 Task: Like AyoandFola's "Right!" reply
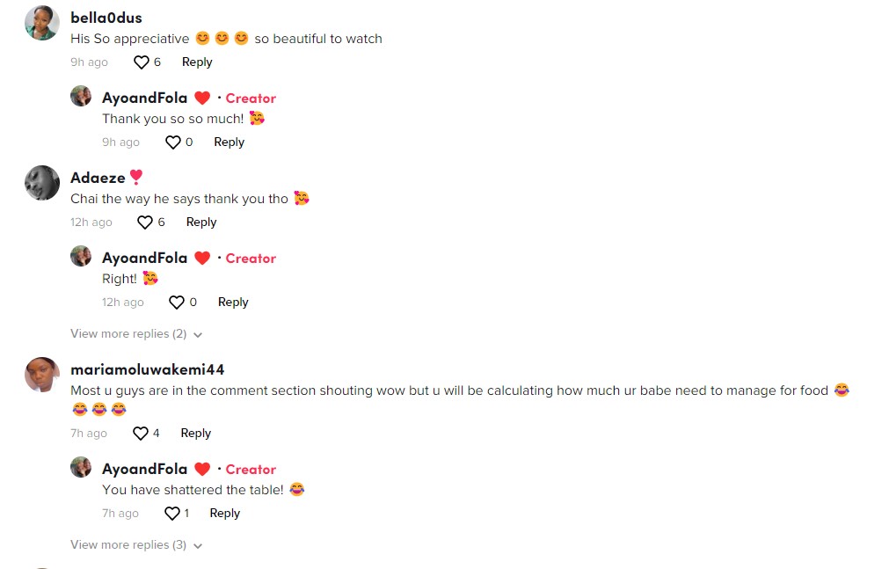177,302
